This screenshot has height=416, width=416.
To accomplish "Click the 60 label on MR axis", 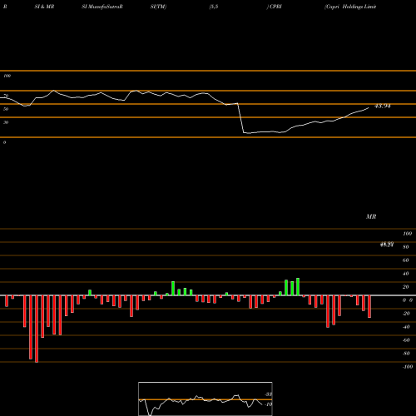I will (x=406, y=260).
